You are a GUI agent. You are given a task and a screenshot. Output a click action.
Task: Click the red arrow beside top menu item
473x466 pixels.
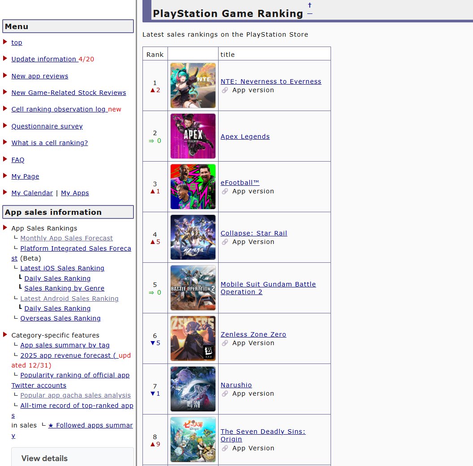pyautogui.click(x=5, y=42)
